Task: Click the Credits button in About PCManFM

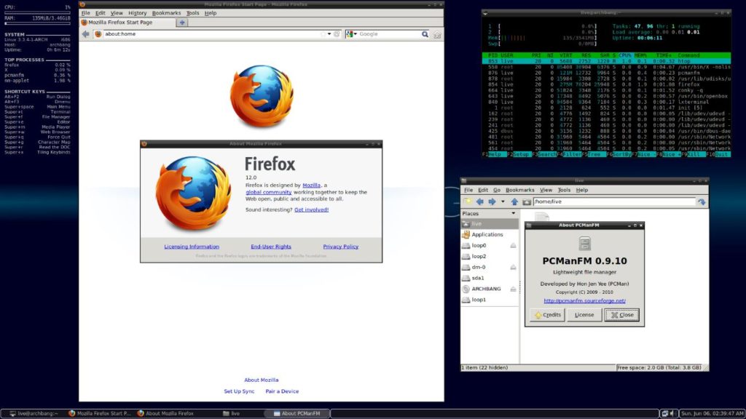Action: click(548, 314)
